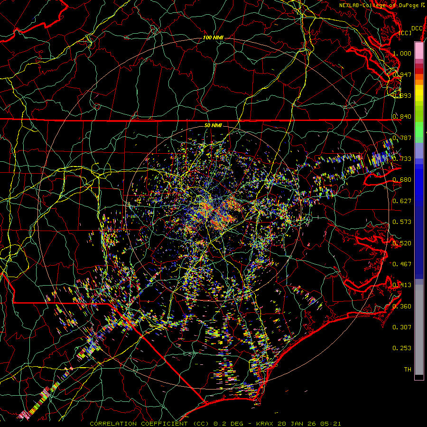Select the 0.360 scale value
Screen dimensions: 427x427
point(402,306)
